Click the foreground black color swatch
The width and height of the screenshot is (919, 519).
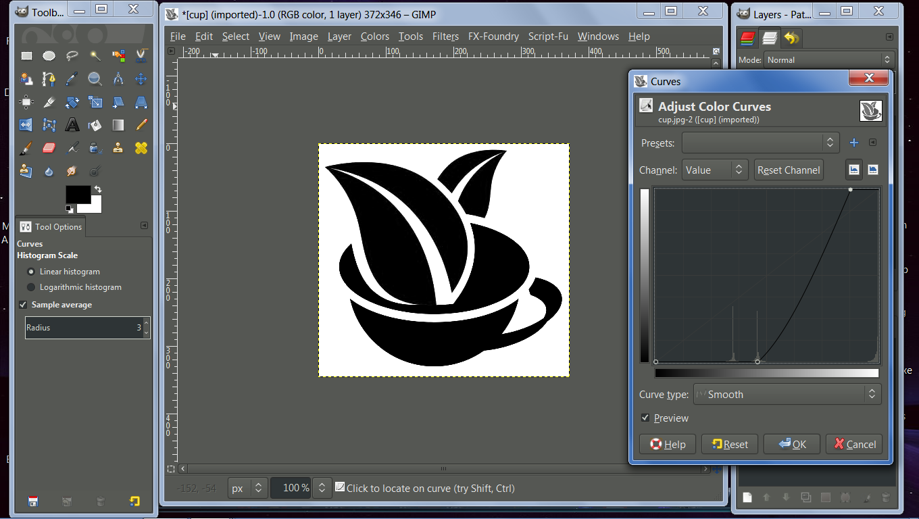78,194
